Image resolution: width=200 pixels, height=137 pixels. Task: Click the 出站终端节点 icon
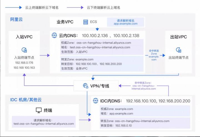tap(179, 50)
